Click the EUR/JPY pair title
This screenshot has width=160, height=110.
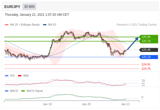click(12, 7)
